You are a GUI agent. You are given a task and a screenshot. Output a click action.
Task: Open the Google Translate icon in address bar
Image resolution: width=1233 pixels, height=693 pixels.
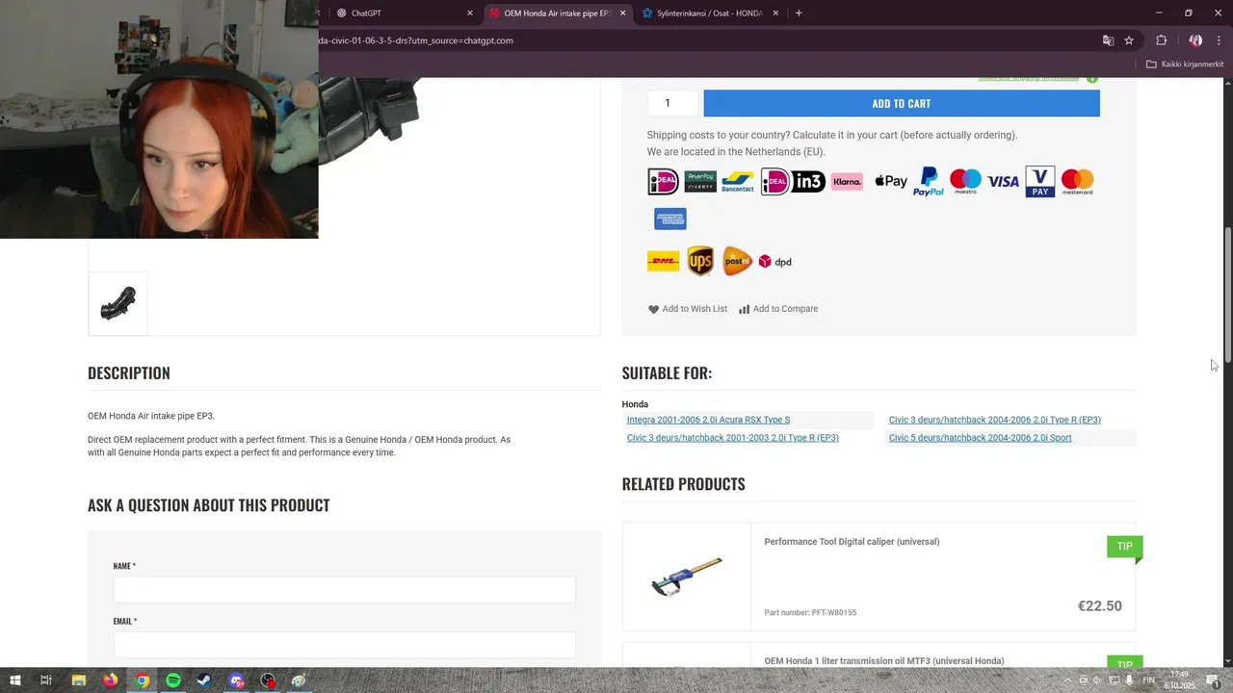coord(1108,40)
